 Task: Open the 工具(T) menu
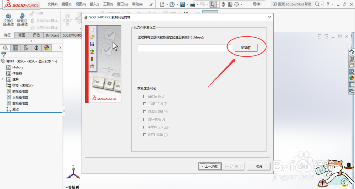click(108, 4)
